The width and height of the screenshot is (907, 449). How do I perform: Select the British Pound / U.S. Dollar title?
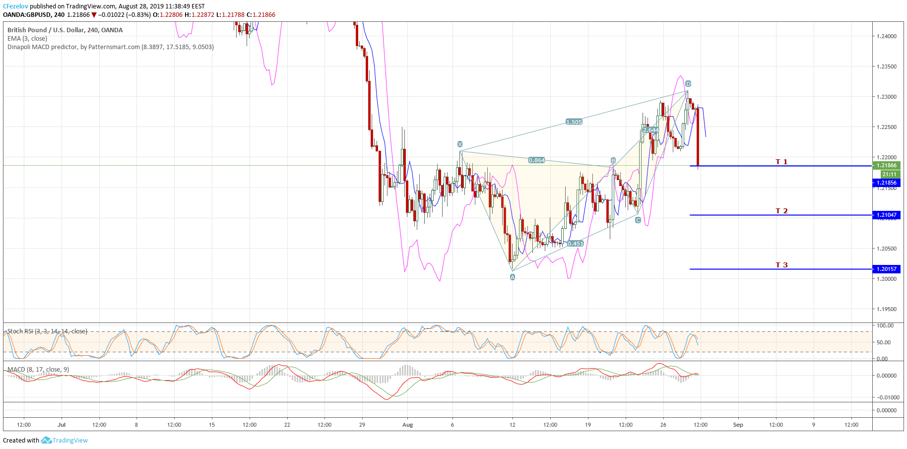click(x=65, y=30)
